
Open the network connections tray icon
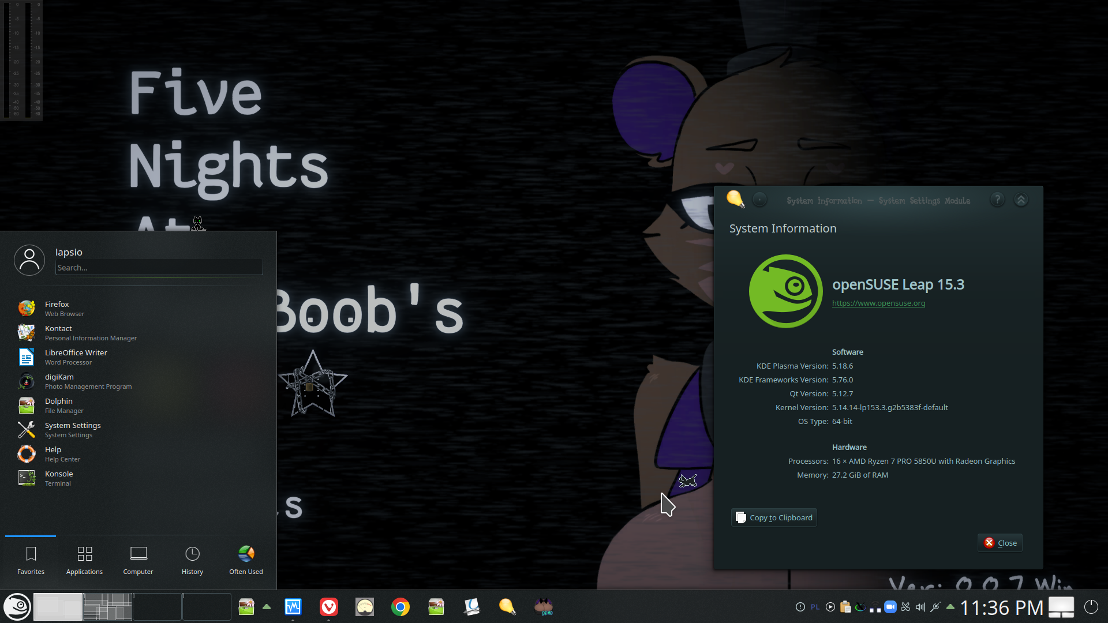pyautogui.click(x=875, y=607)
